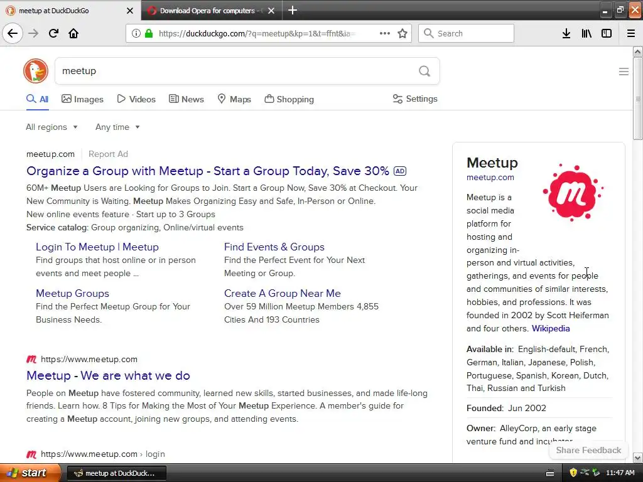
Task: Open the Meetup Groups sublink
Action: pyautogui.click(x=73, y=294)
